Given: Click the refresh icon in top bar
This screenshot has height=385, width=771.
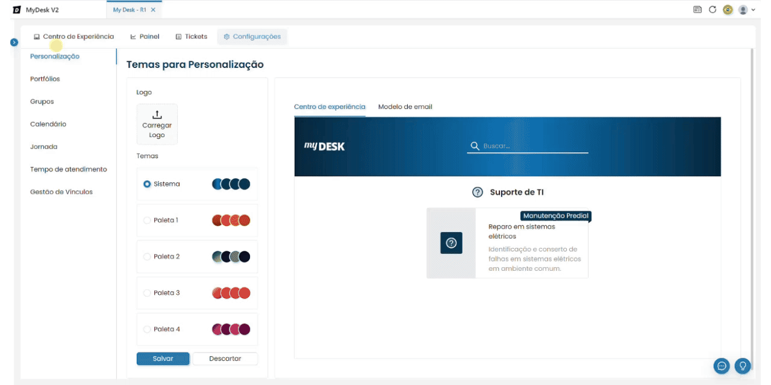Looking at the screenshot, I should (713, 10).
